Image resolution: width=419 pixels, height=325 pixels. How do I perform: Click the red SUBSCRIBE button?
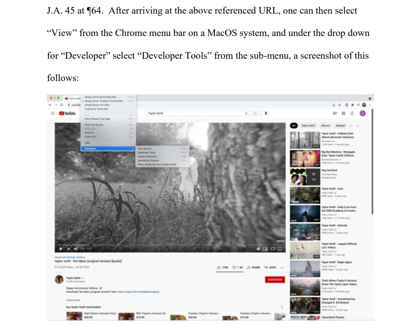[x=275, y=280]
